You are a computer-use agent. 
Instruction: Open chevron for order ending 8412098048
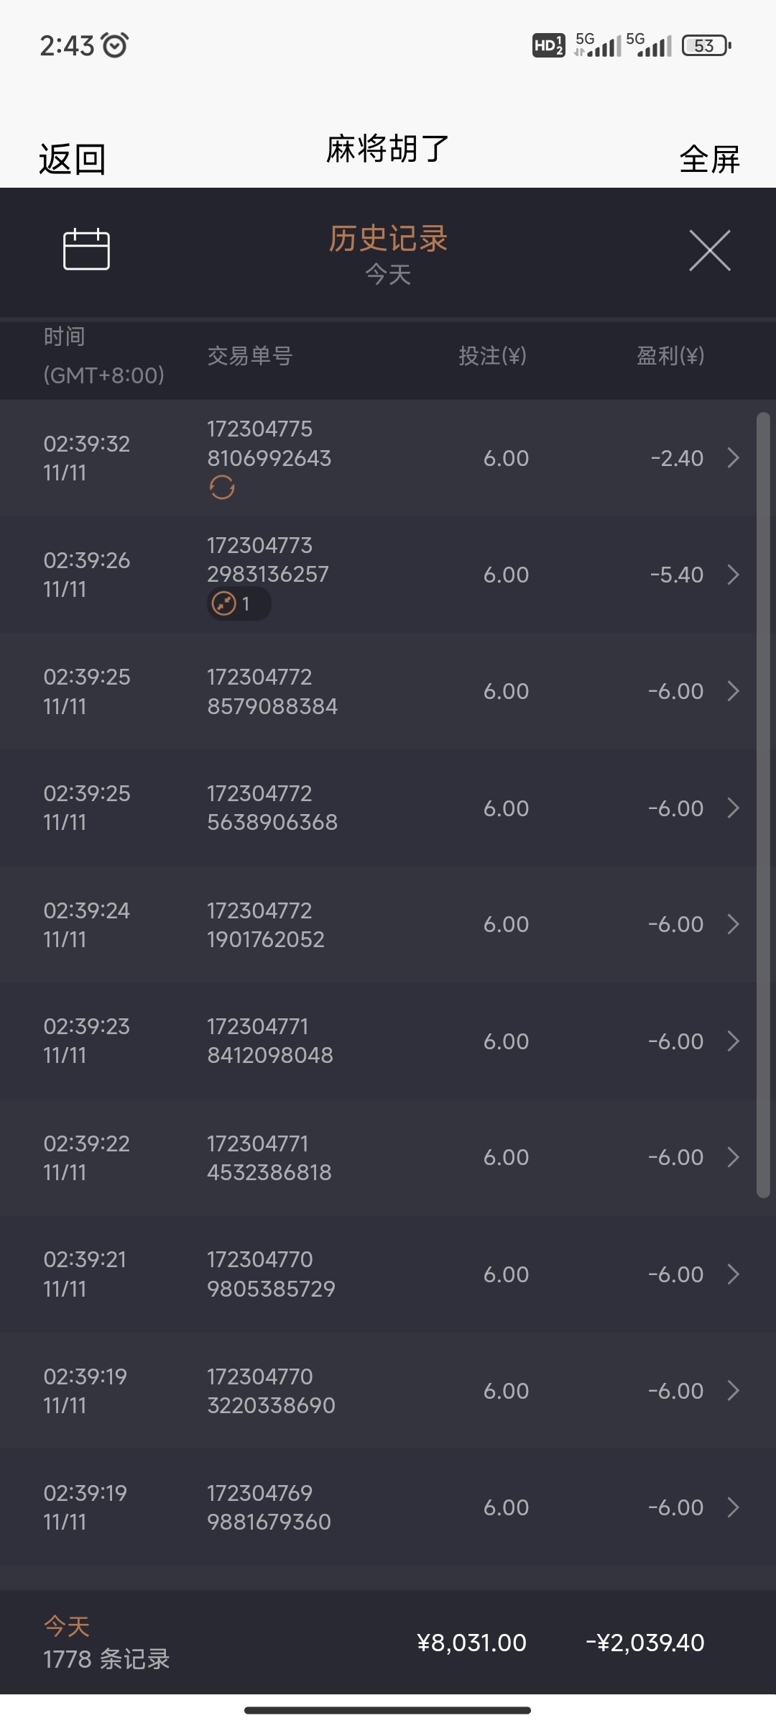pos(733,1041)
